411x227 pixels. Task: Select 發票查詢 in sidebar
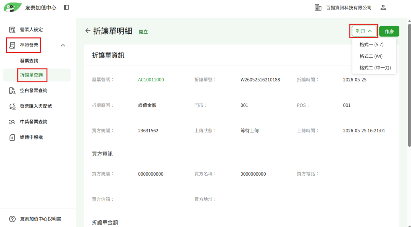tap(29, 61)
